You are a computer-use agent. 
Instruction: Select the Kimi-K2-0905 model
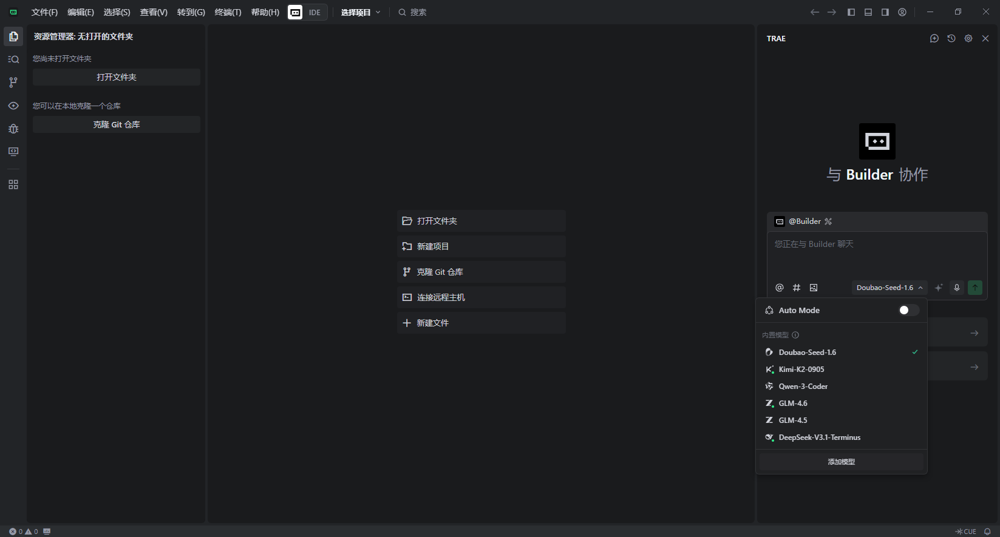pos(842,370)
